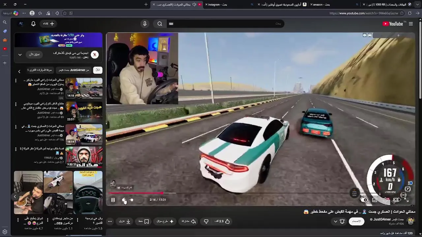Seek on the red progress bar
The image size is (422, 237).
[x=136, y=193]
